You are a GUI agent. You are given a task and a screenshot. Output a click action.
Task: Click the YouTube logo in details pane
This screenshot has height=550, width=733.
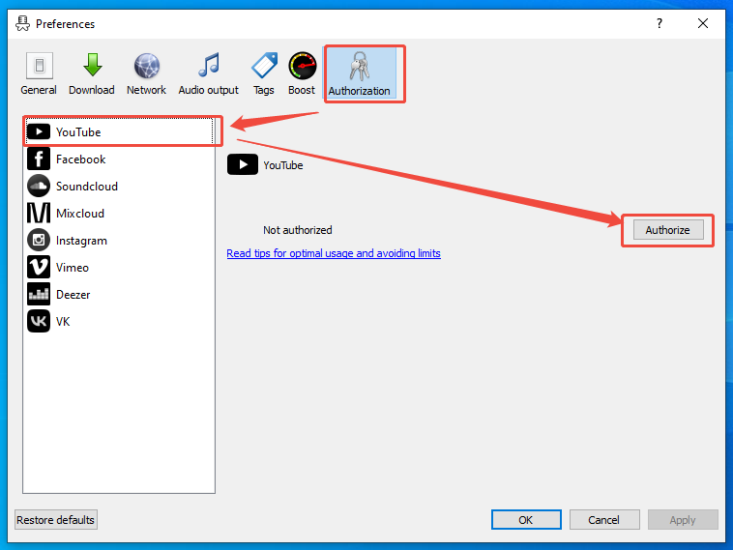(x=242, y=164)
